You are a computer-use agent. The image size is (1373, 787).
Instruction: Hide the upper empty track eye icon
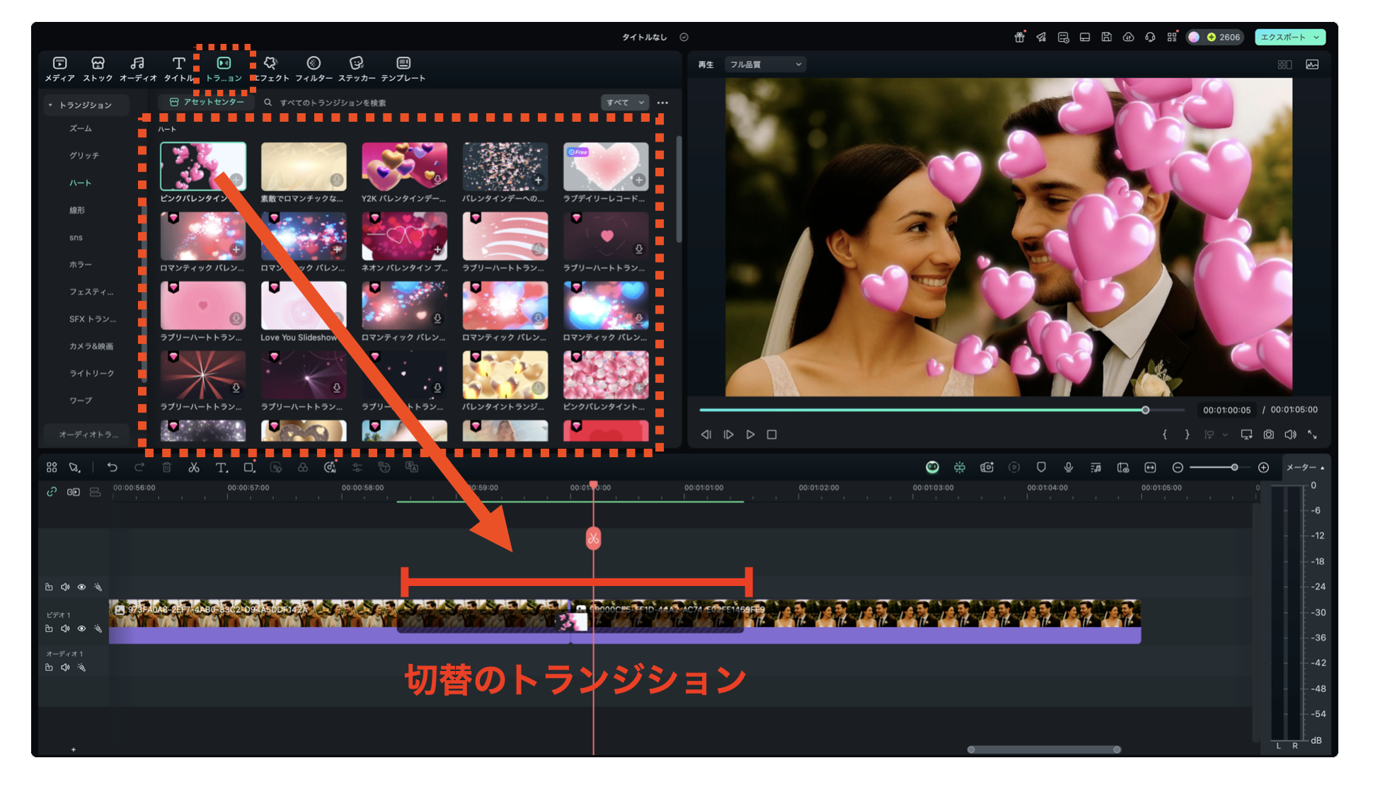click(x=81, y=587)
